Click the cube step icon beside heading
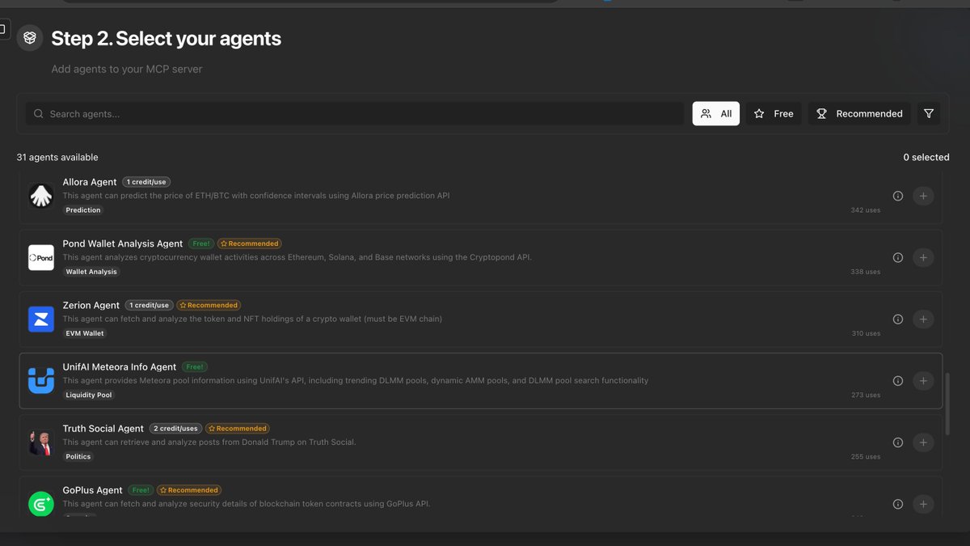Image resolution: width=970 pixels, height=546 pixels. point(30,38)
